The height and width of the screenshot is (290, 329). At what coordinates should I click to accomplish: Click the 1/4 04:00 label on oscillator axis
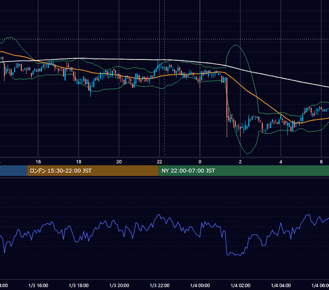[x=281, y=285]
